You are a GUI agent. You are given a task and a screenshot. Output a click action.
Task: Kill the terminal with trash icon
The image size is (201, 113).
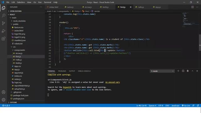pos(188,71)
